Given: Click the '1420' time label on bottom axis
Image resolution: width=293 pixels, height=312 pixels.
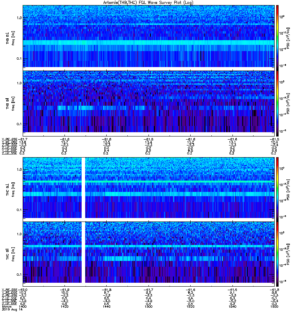Looking at the screenshot, I should (x=64, y=307).
